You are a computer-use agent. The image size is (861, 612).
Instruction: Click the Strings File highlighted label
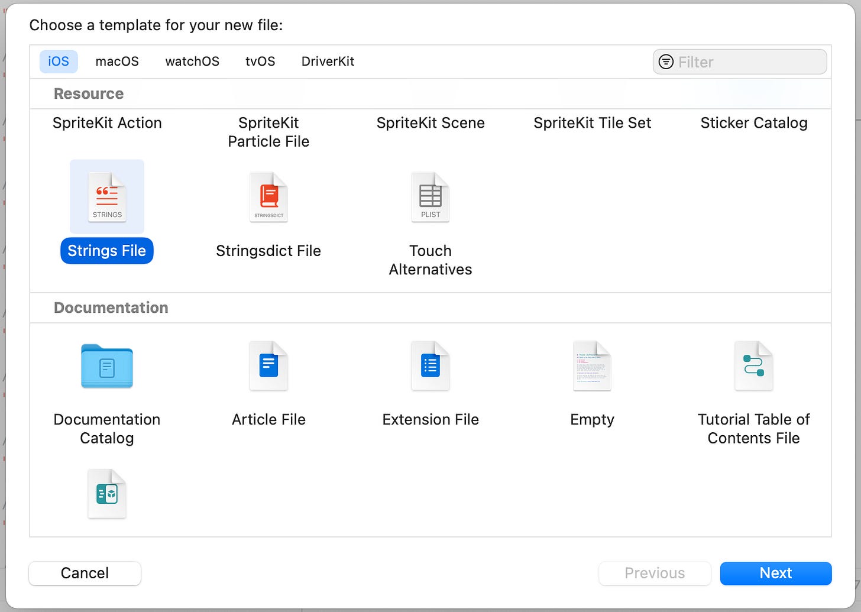pyautogui.click(x=107, y=251)
